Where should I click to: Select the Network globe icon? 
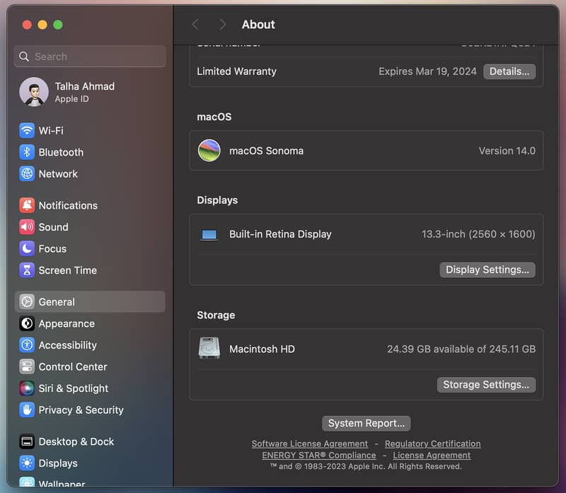click(27, 174)
